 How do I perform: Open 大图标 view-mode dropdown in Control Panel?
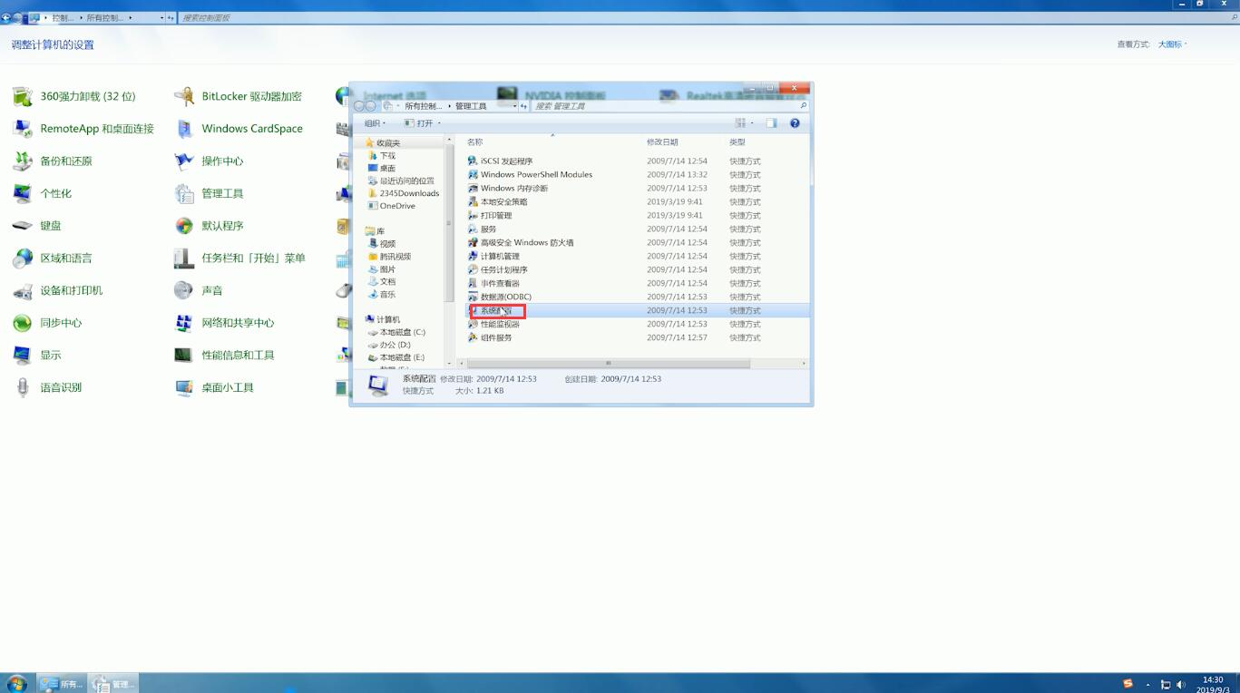coord(1172,44)
